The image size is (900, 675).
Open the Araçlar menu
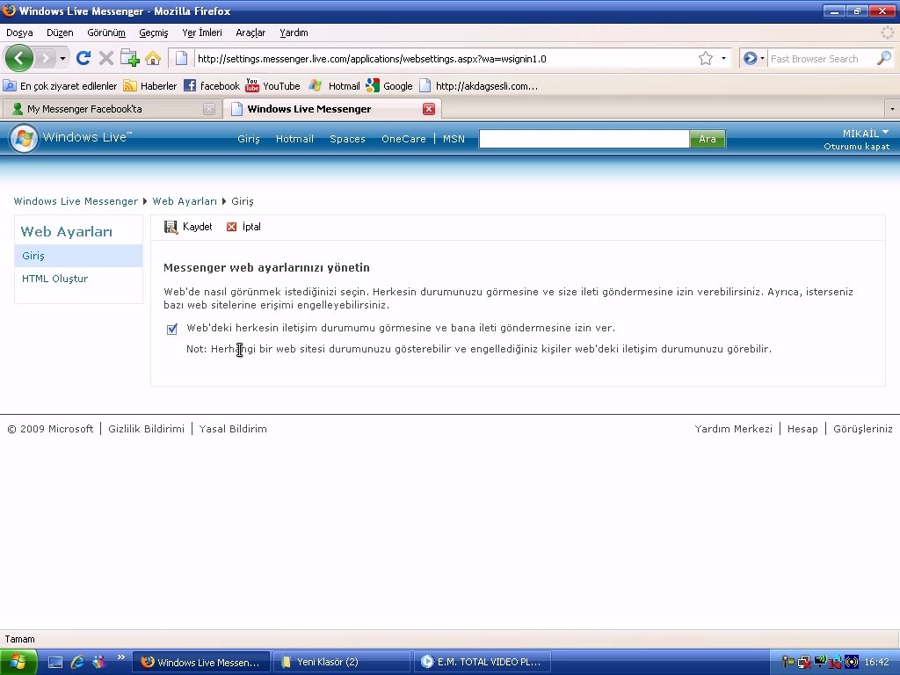click(x=250, y=33)
